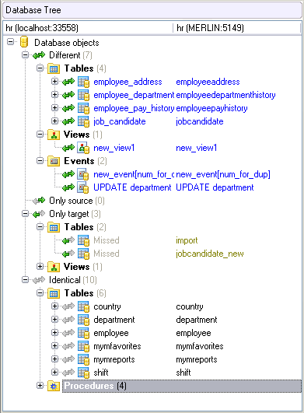Select jobcandidate in the target column
Image resolution: width=304 pixels, height=413 pixels.
coord(200,121)
